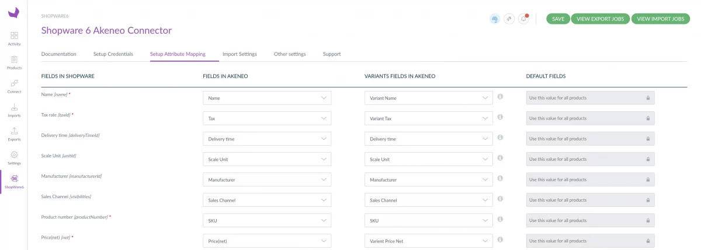Open Scale Unit variants fields dropdown

(429, 159)
